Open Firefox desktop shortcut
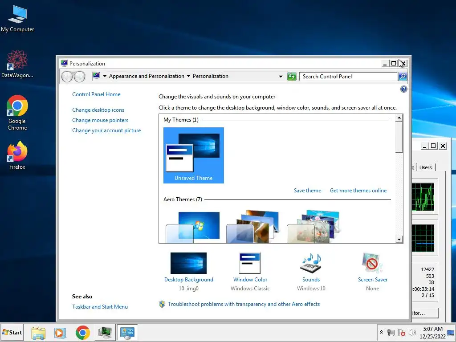Image resolution: width=456 pixels, height=342 pixels. tap(17, 155)
